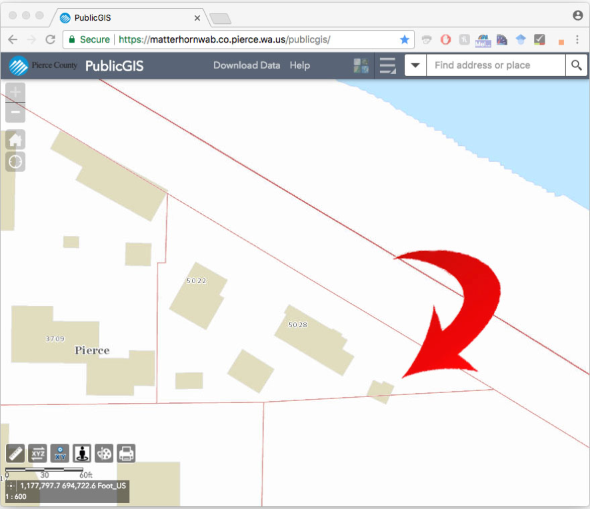Image resolution: width=590 pixels, height=509 pixels.
Task: Expand the search source dropdown arrow
Action: click(415, 65)
